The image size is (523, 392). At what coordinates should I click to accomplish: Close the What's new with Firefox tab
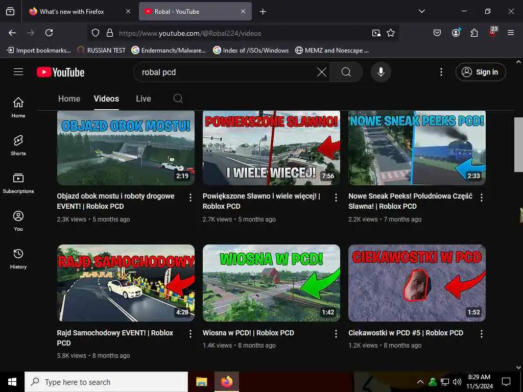(x=128, y=11)
